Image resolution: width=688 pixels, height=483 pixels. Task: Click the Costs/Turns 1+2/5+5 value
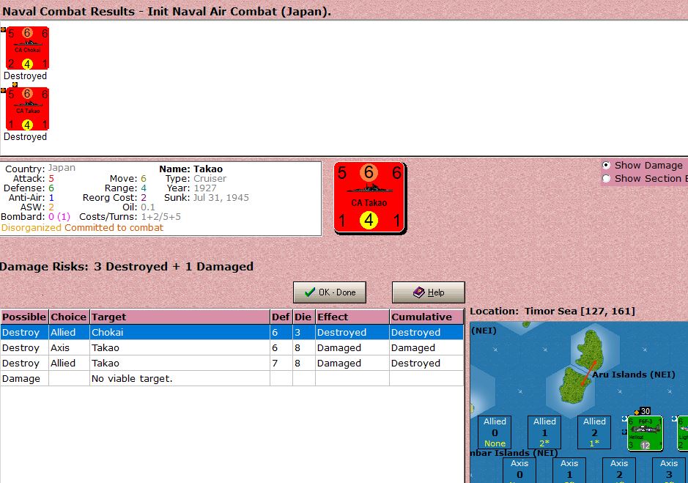coord(160,217)
